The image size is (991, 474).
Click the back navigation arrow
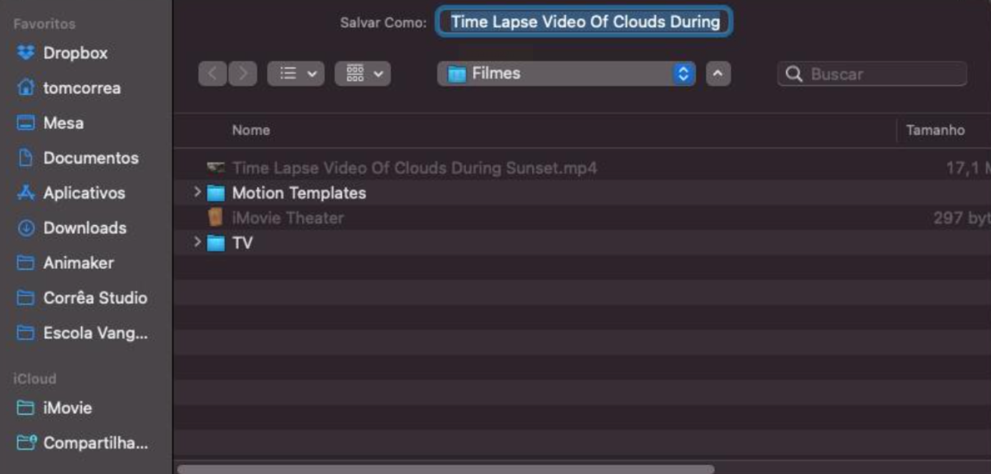[x=212, y=74]
